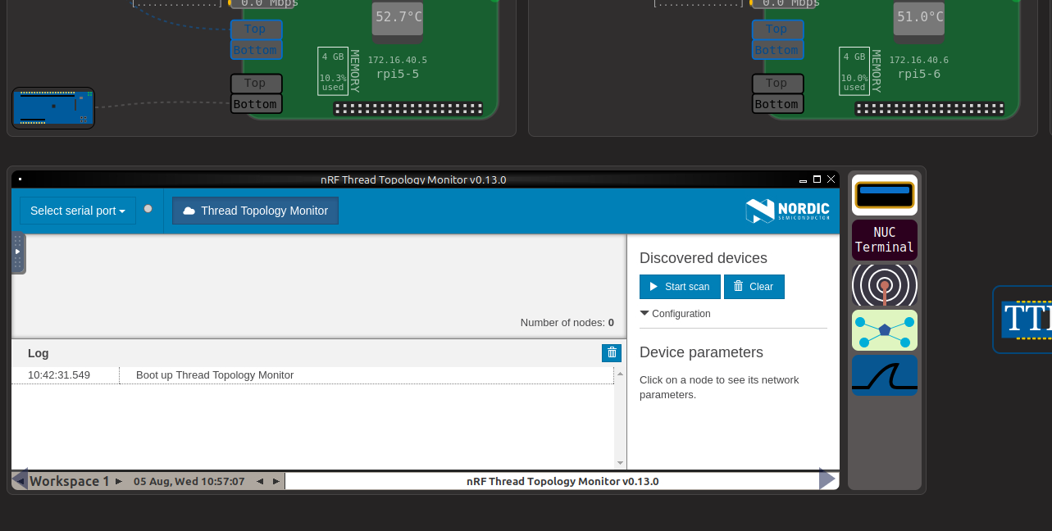Click the serial port status indicator dot

(x=148, y=209)
